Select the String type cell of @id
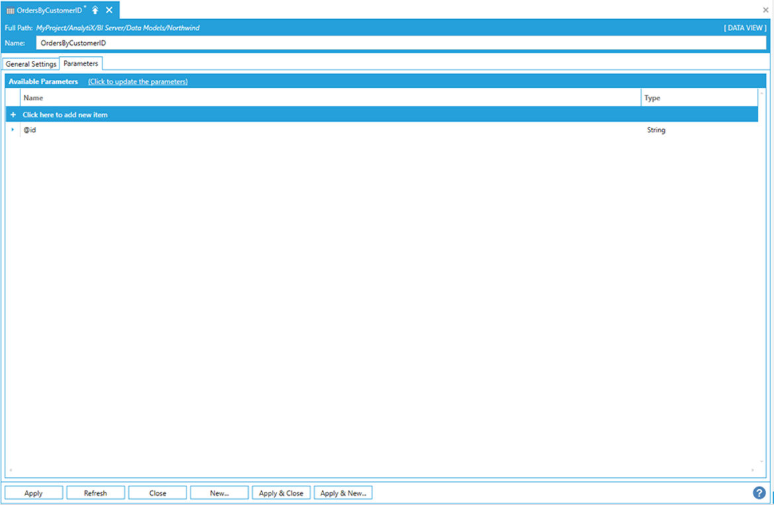The width and height of the screenshot is (774, 505). pyautogui.click(x=656, y=130)
